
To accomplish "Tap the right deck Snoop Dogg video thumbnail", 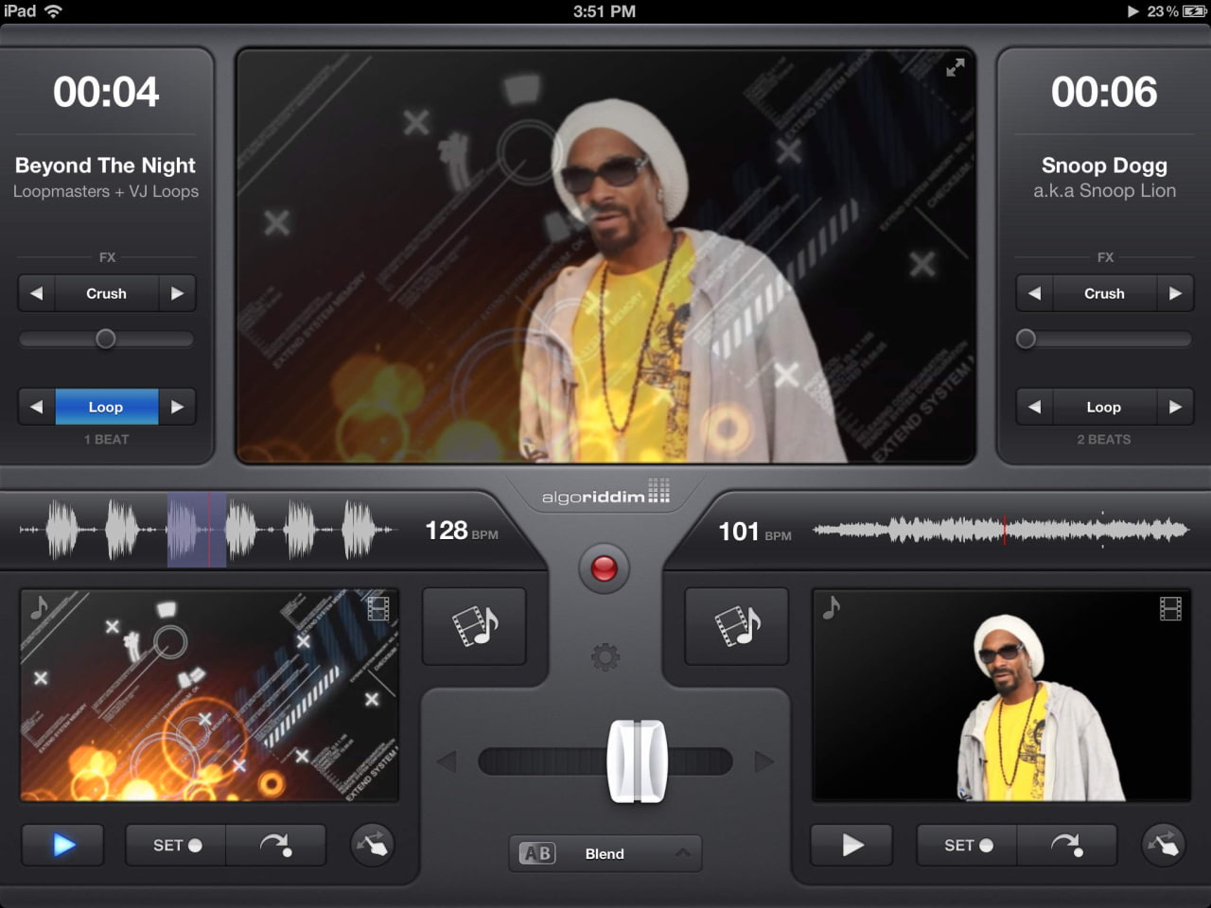I will click(x=1001, y=696).
